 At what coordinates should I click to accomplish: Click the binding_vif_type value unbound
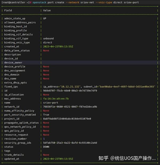click(48, 39)
